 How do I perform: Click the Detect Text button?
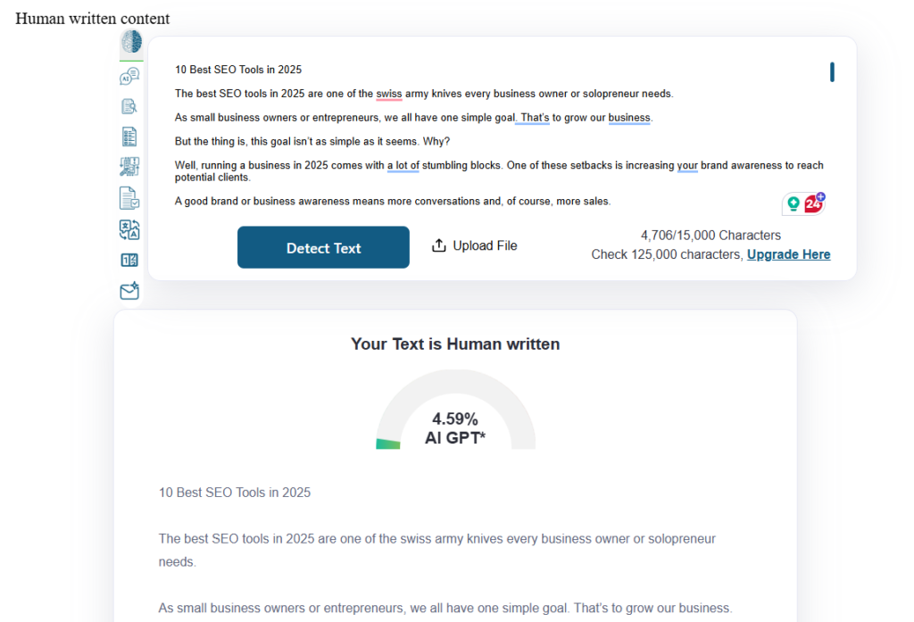(323, 247)
